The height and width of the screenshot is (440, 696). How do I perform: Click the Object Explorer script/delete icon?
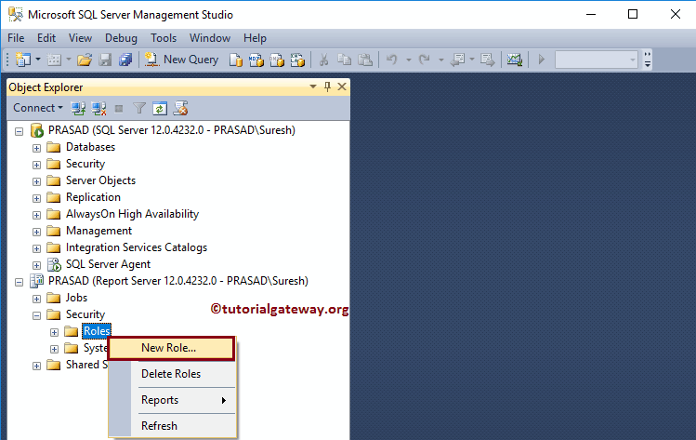tap(180, 108)
